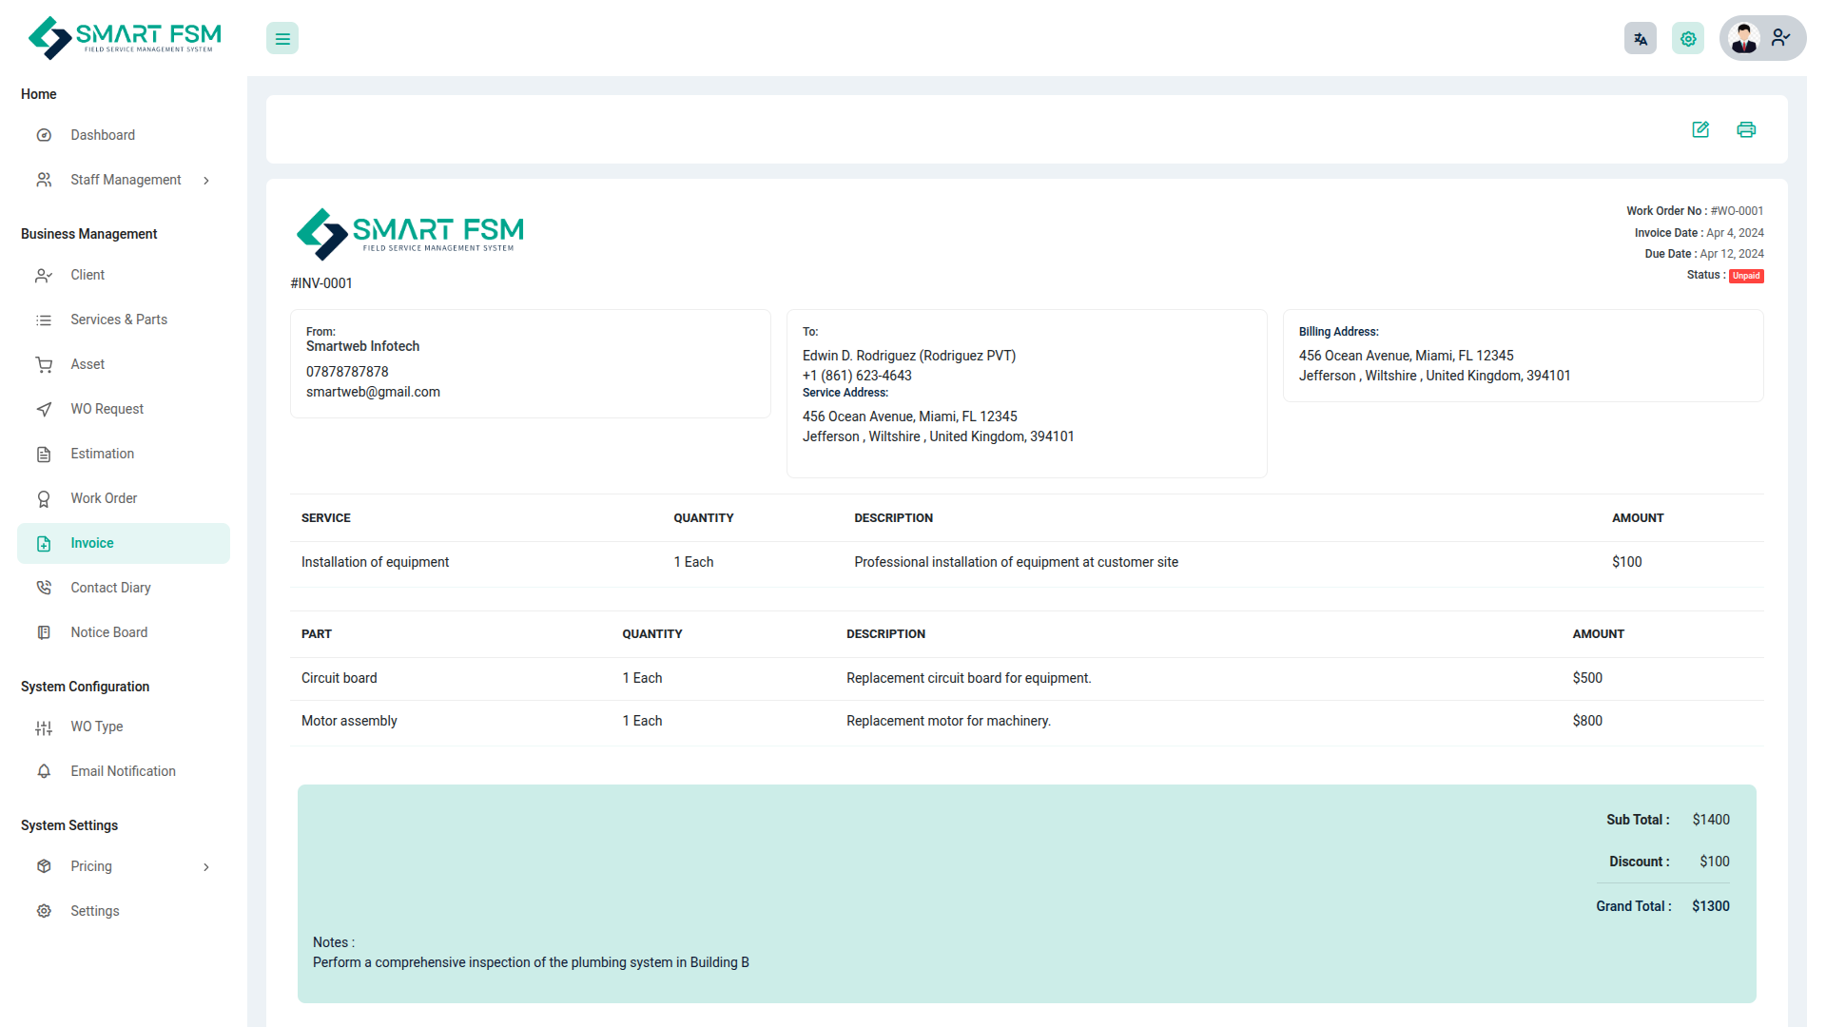1826x1027 pixels.
Task: Click the Asset cart icon
Action: coord(44,365)
